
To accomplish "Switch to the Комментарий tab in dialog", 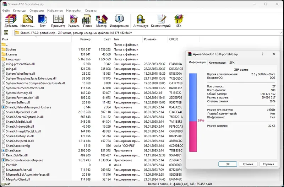I will 217,63.
